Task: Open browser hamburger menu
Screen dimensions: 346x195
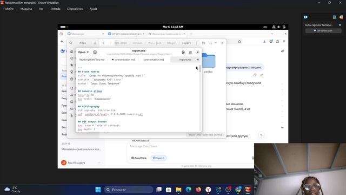Action: click(x=284, y=41)
